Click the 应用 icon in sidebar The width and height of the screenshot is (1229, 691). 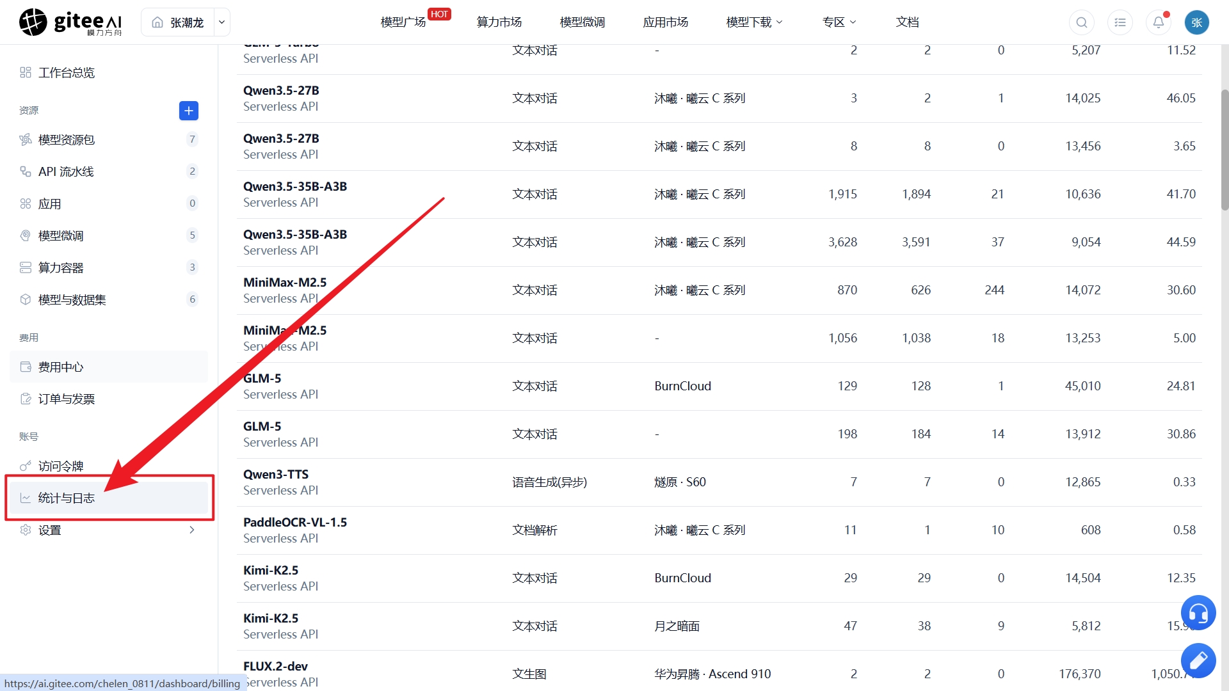pos(26,203)
